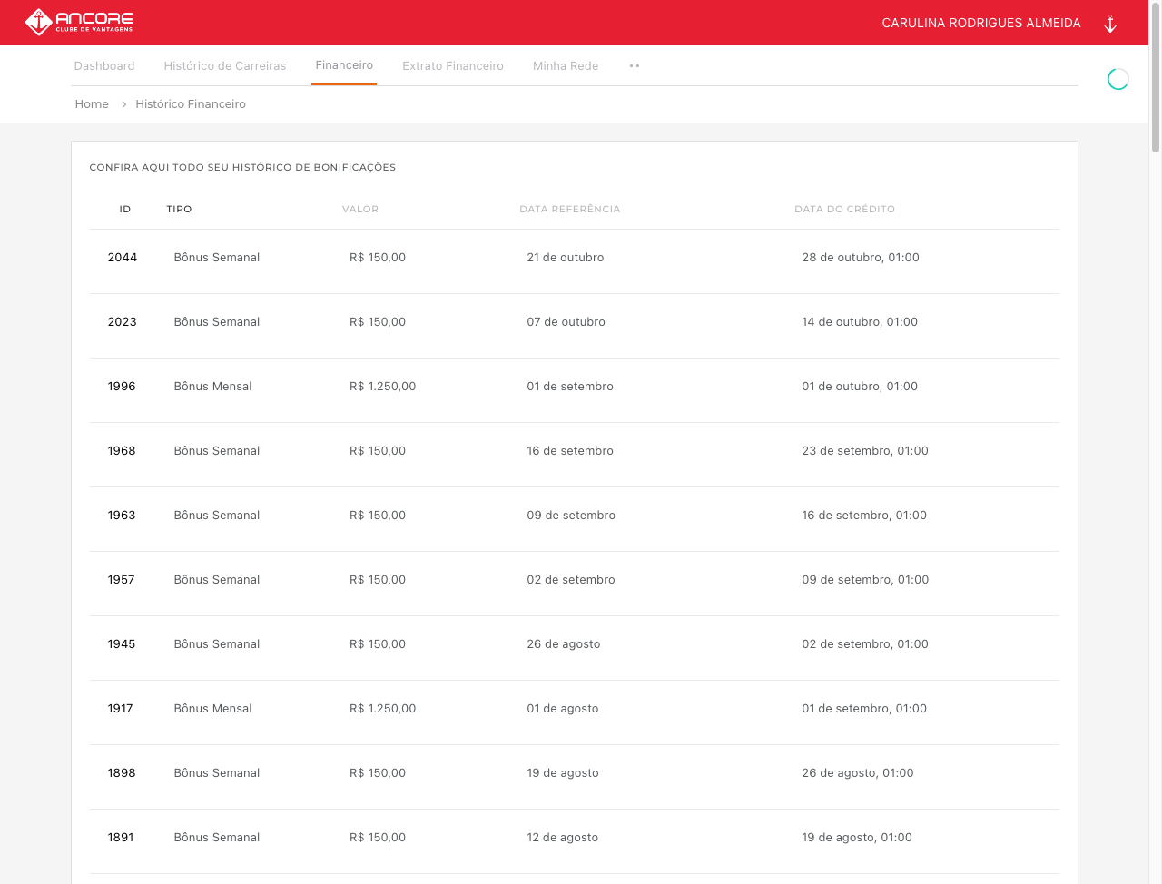Go to Extrato Financeiro tab
This screenshot has width=1162, height=884.
(x=453, y=66)
